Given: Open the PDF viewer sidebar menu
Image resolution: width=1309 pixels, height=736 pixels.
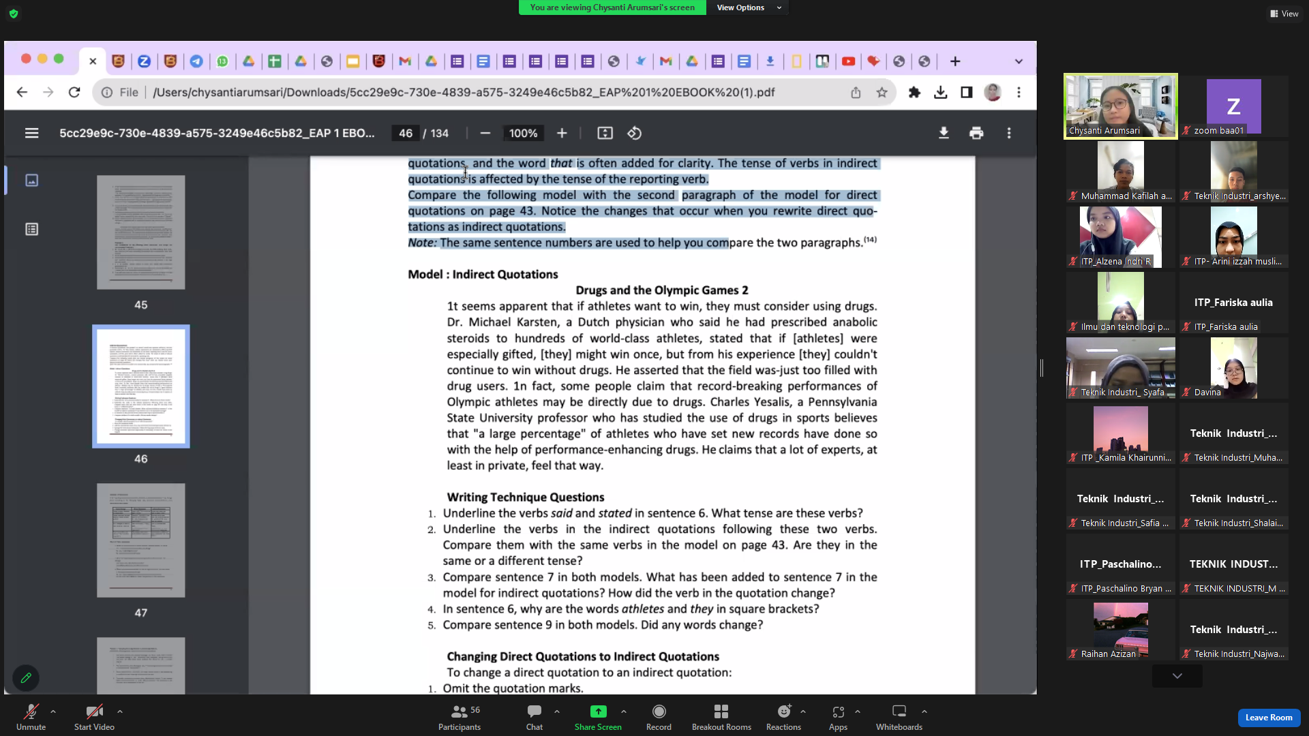Looking at the screenshot, I should pyautogui.click(x=31, y=133).
